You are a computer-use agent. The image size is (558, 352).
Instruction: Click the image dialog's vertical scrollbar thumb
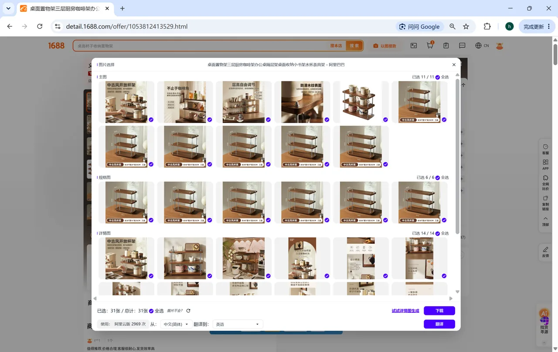pyautogui.click(x=457, y=156)
